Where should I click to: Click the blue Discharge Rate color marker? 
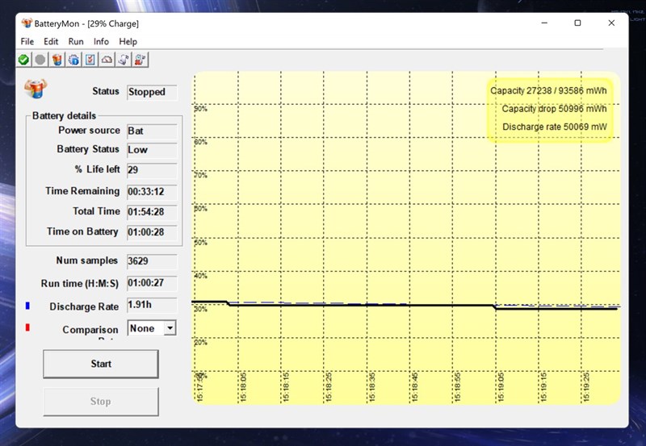[27, 306]
